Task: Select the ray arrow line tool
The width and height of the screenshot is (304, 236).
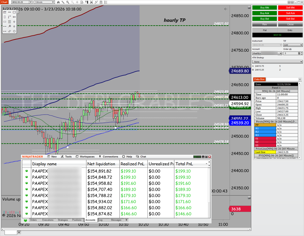Action: click(x=5, y=31)
